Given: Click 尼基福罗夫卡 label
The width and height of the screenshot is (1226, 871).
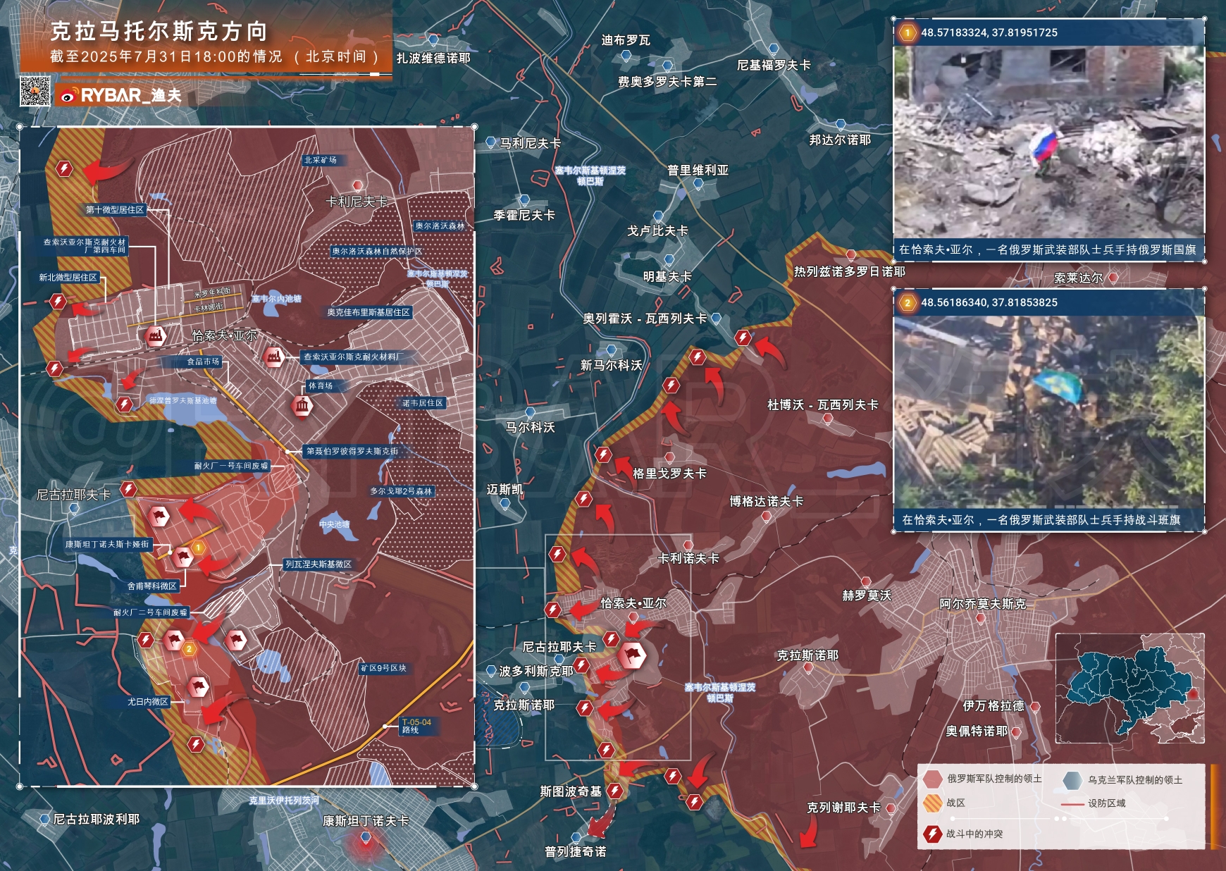Looking at the screenshot, I should [774, 65].
